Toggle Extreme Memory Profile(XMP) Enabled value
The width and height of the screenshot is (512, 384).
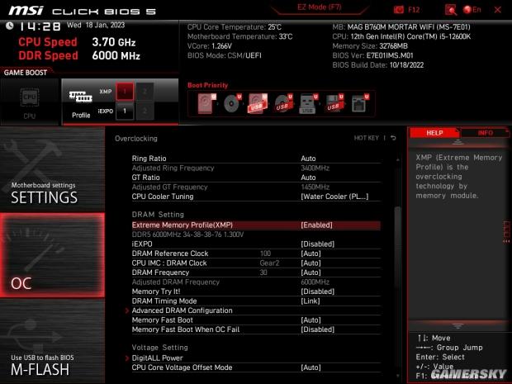[x=316, y=225]
